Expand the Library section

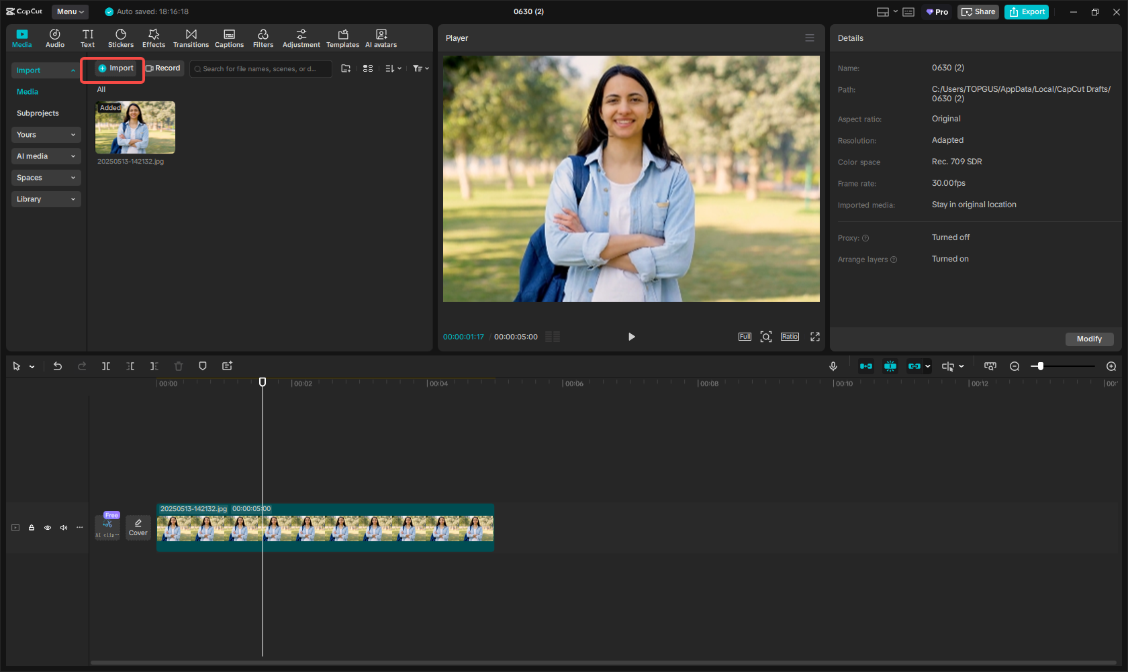(46, 199)
